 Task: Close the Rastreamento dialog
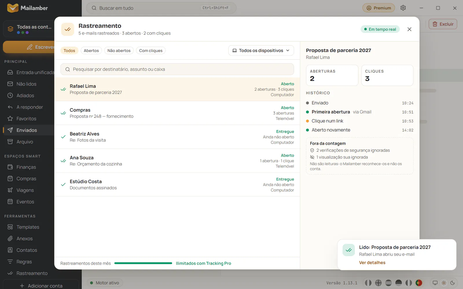click(x=409, y=29)
